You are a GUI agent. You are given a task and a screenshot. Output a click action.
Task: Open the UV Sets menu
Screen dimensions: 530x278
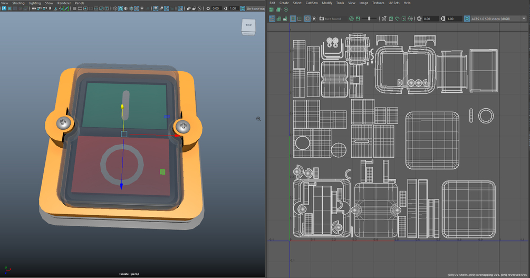click(394, 3)
